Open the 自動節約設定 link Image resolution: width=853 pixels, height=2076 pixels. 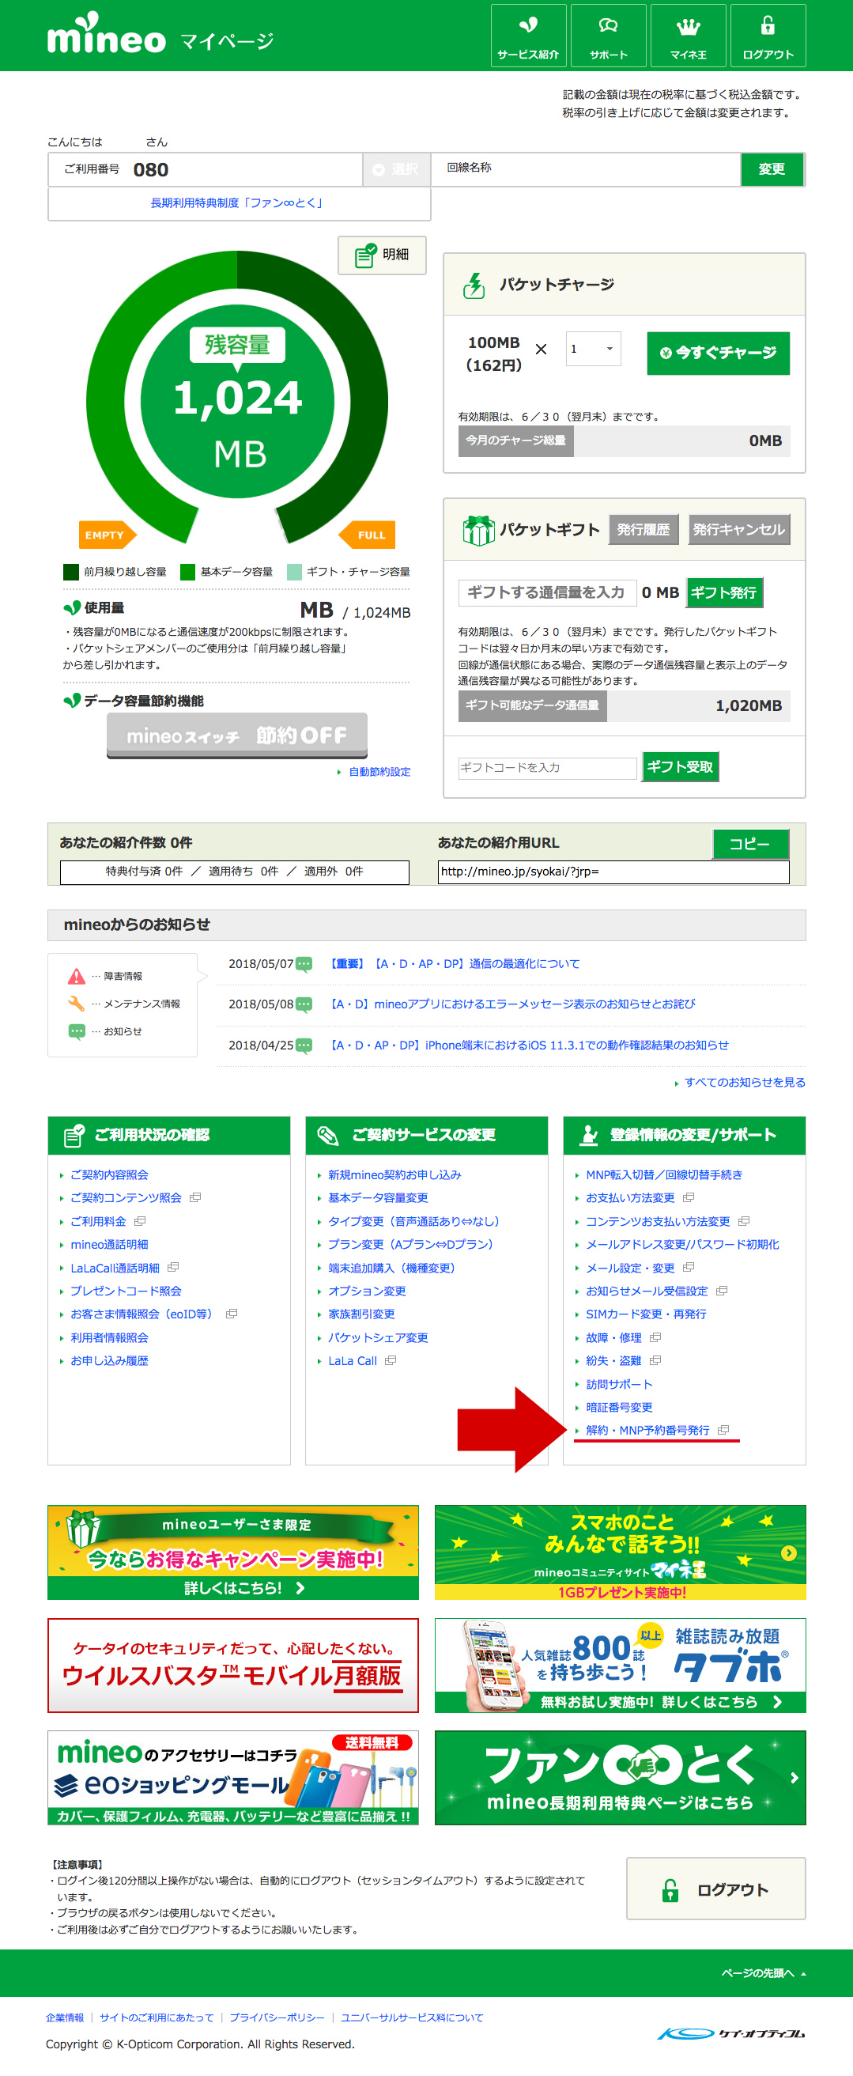click(379, 772)
